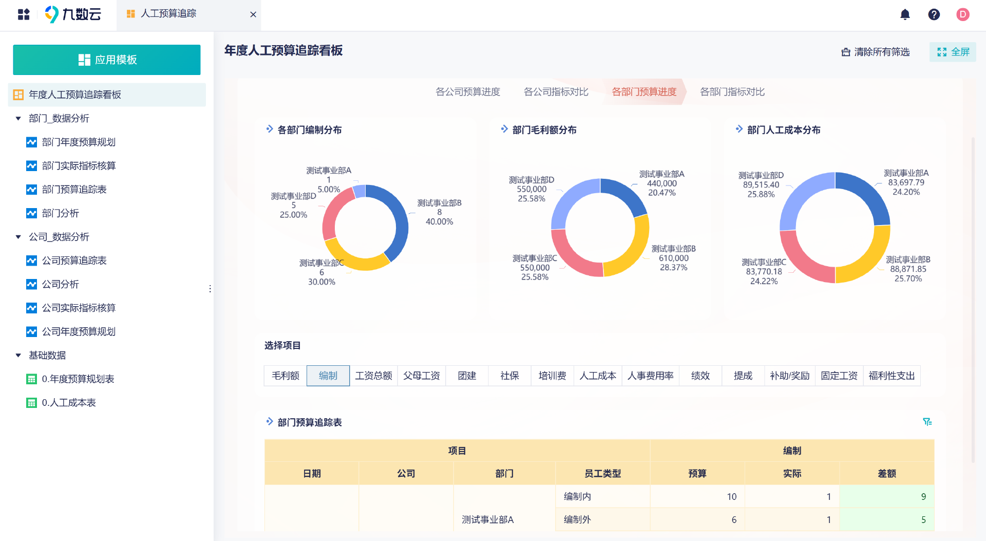Open the notification bell icon
Screen dimensions: 986x541
click(x=905, y=15)
